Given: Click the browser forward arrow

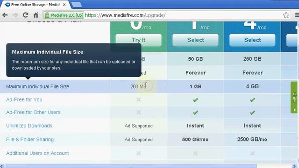Looking at the screenshot, I should point(15,15).
